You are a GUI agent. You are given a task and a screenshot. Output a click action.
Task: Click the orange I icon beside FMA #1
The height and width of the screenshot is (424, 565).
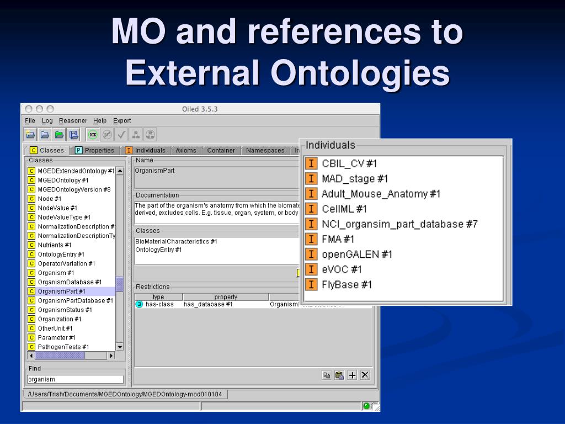tap(311, 239)
